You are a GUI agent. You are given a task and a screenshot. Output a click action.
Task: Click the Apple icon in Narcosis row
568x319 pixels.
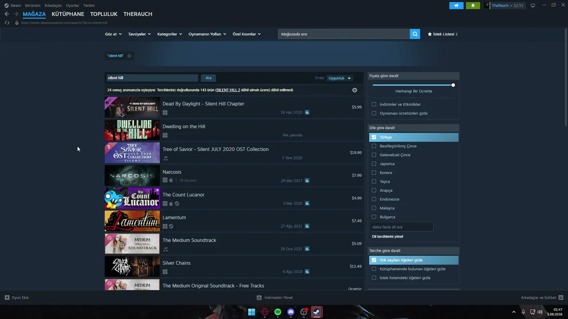pyautogui.click(x=171, y=181)
